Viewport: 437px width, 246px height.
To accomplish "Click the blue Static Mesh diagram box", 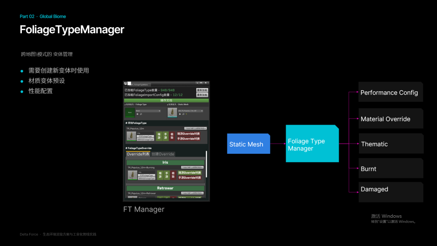I will [248, 144].
